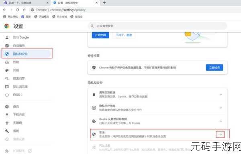Close the 百度一下 tab
This screenshot has width=241, height=154.
pyautogui.click(x=47, y=3)
